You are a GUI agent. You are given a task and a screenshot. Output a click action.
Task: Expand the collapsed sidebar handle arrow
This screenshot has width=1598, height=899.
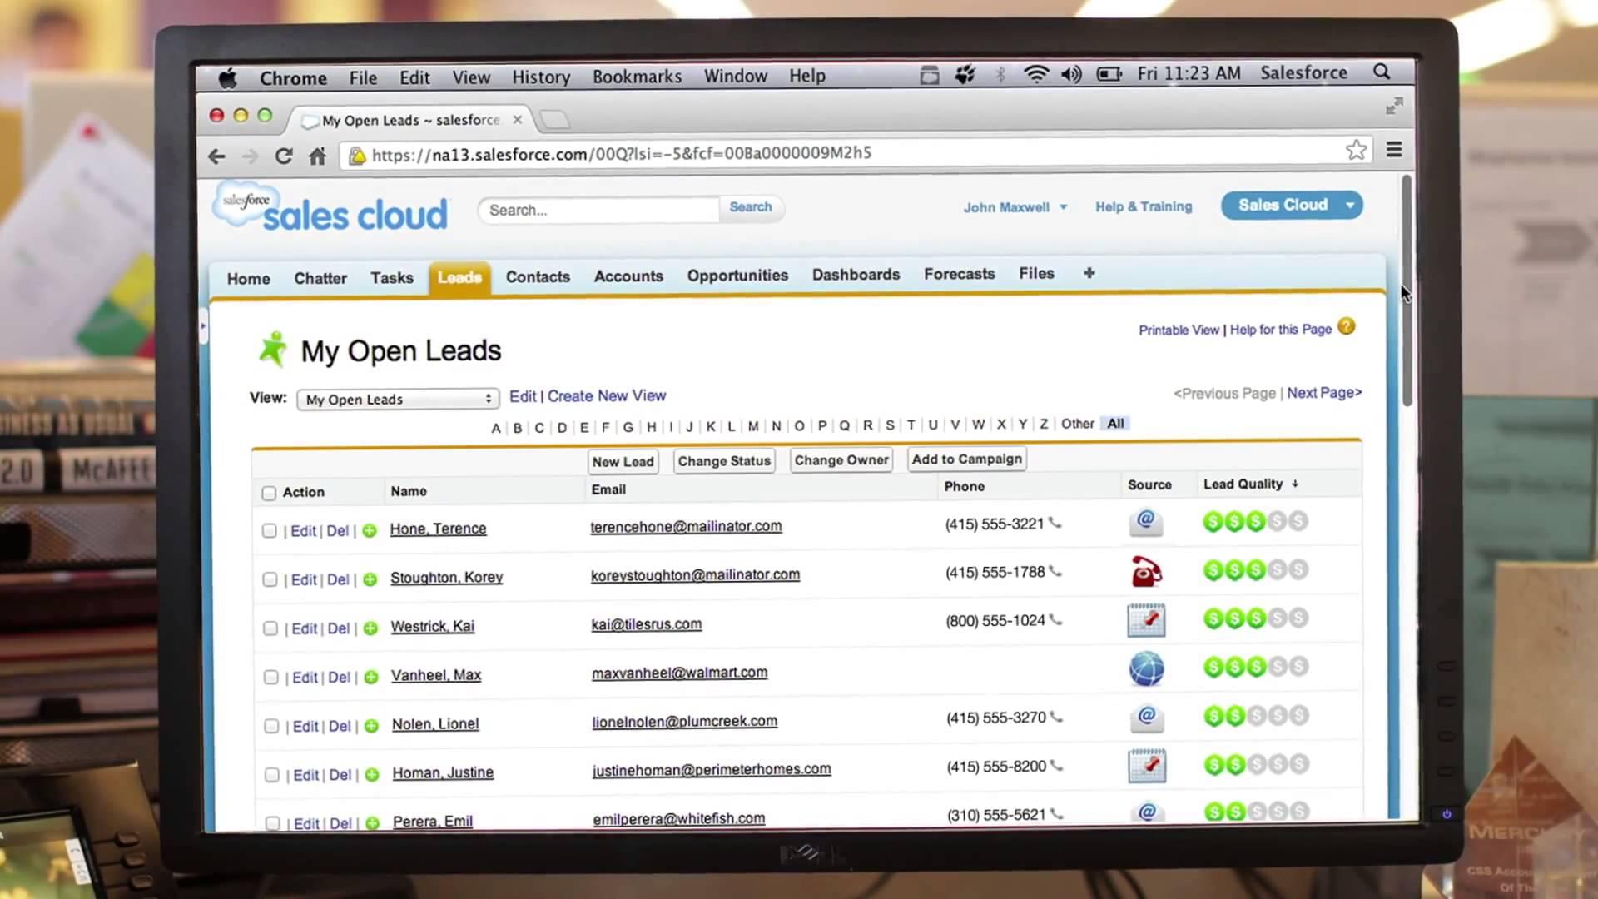(202, 325)
